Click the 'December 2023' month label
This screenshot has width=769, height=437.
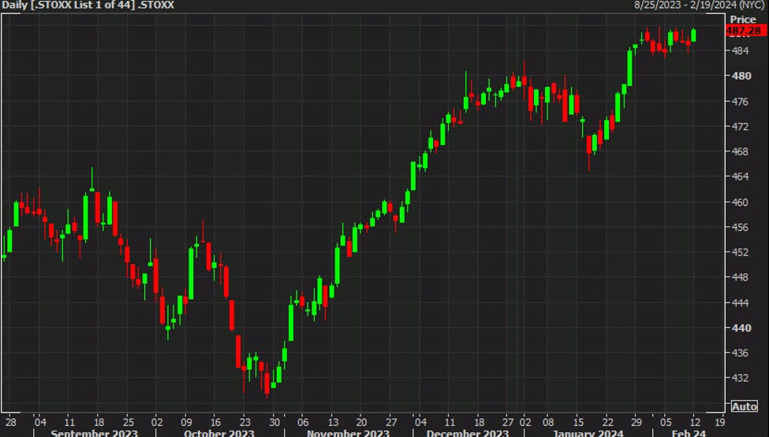468,433
